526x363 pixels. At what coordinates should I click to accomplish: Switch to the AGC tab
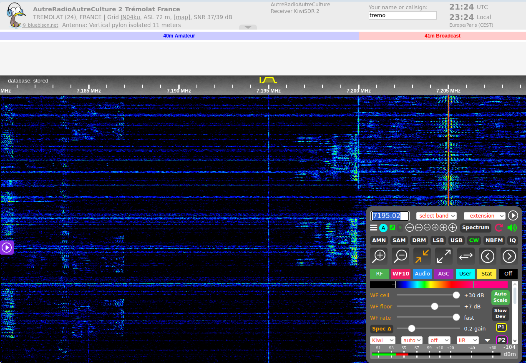point(444,274)
